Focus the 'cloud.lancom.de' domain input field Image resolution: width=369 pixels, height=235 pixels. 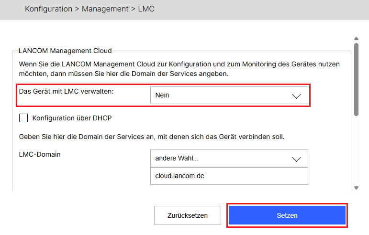click(229, 176)
